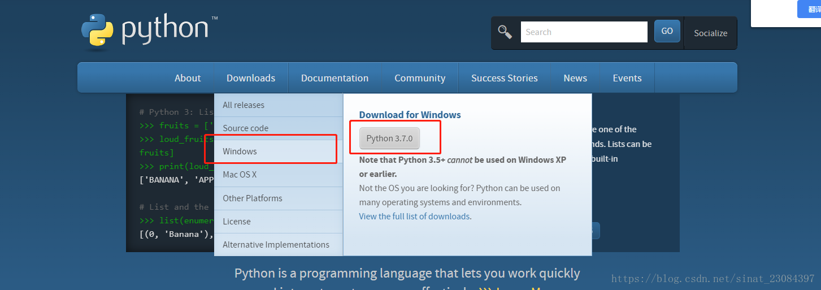The image size is (821, 290).
Task: Click the GO search button
Action: (x=667, y=31)
